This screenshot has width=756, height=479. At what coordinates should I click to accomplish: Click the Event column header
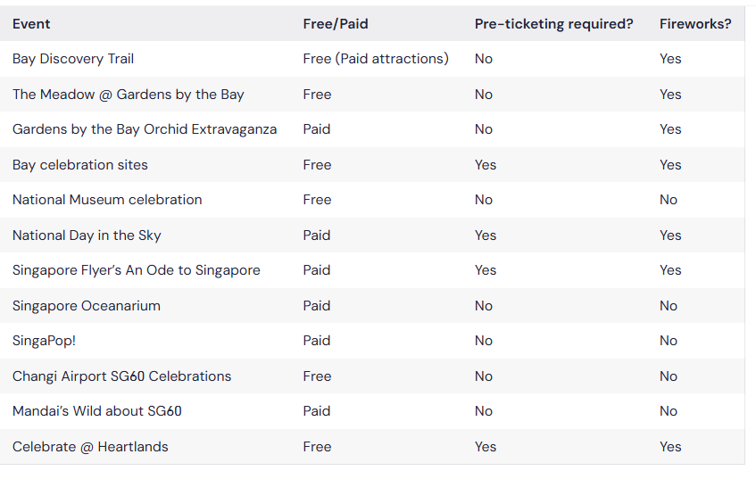31,23
